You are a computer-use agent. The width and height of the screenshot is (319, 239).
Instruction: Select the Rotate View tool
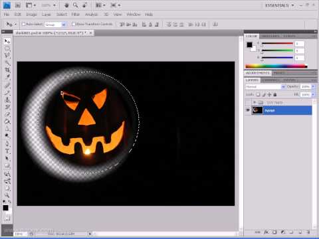tap(84, 5)
